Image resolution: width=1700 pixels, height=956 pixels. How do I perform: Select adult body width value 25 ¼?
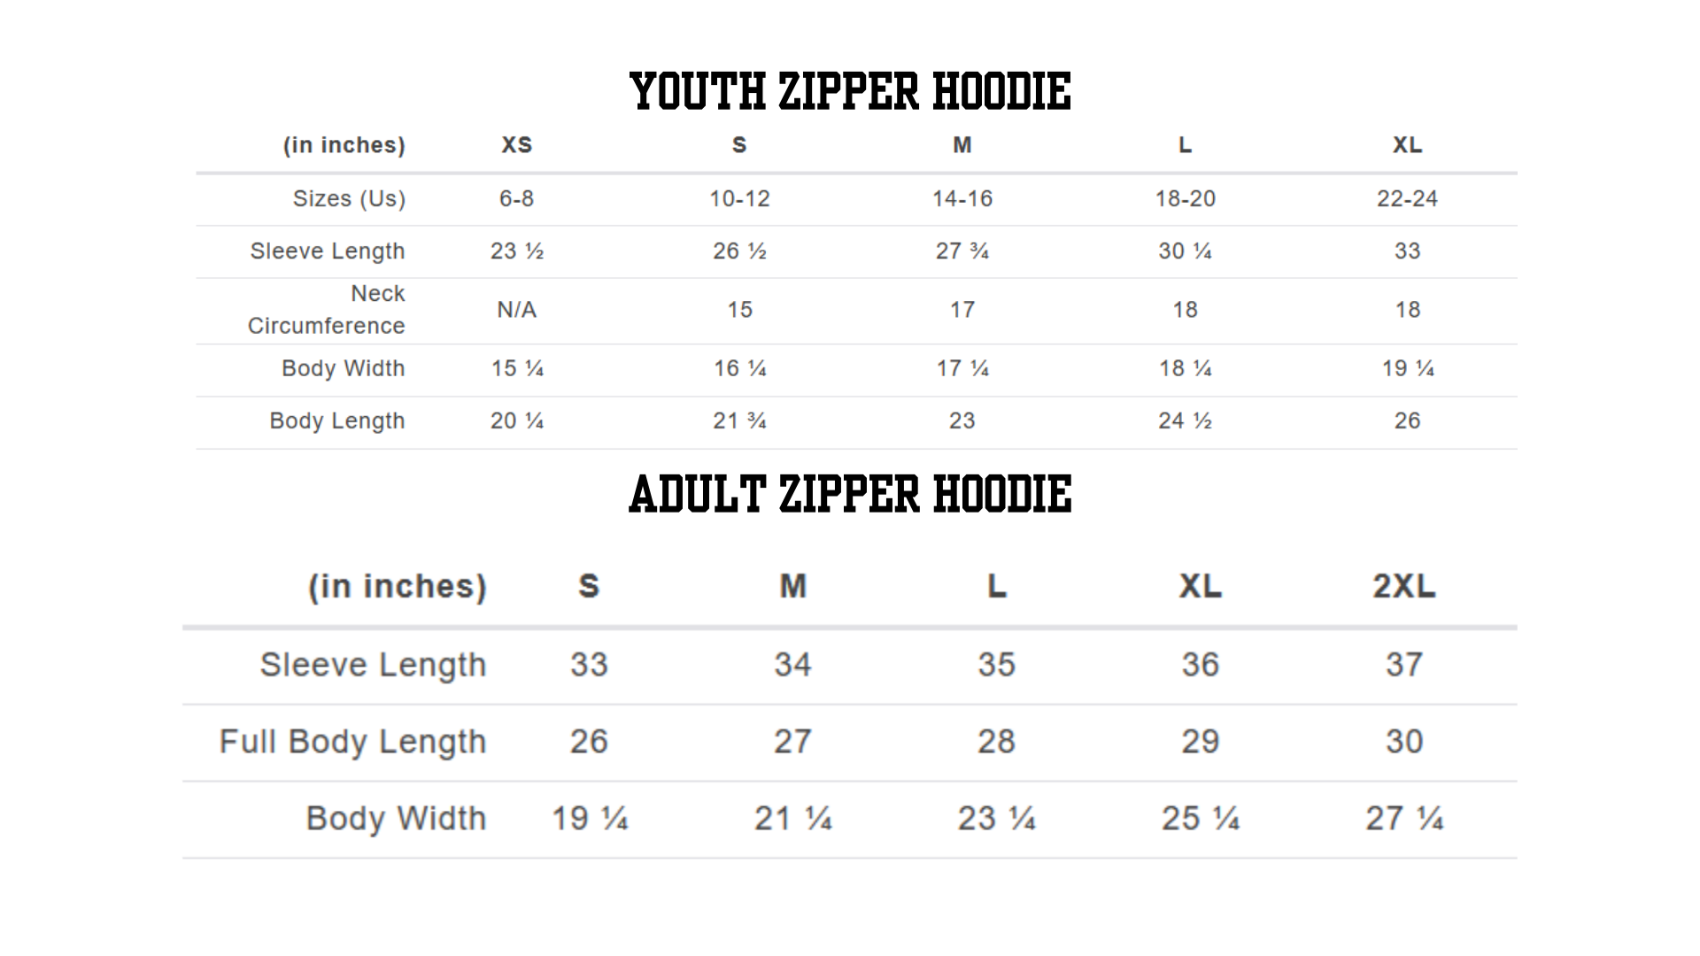[x=1201, y=819]
